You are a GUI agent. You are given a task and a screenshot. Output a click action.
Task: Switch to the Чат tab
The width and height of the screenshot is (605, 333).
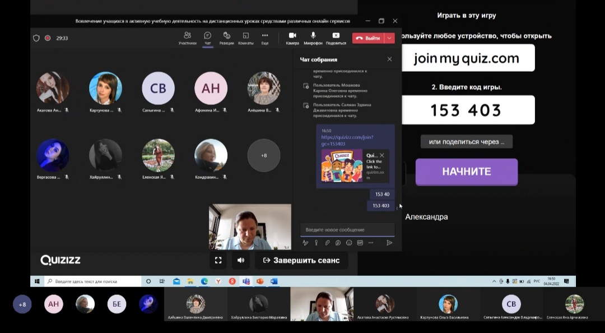pos(208,38)
